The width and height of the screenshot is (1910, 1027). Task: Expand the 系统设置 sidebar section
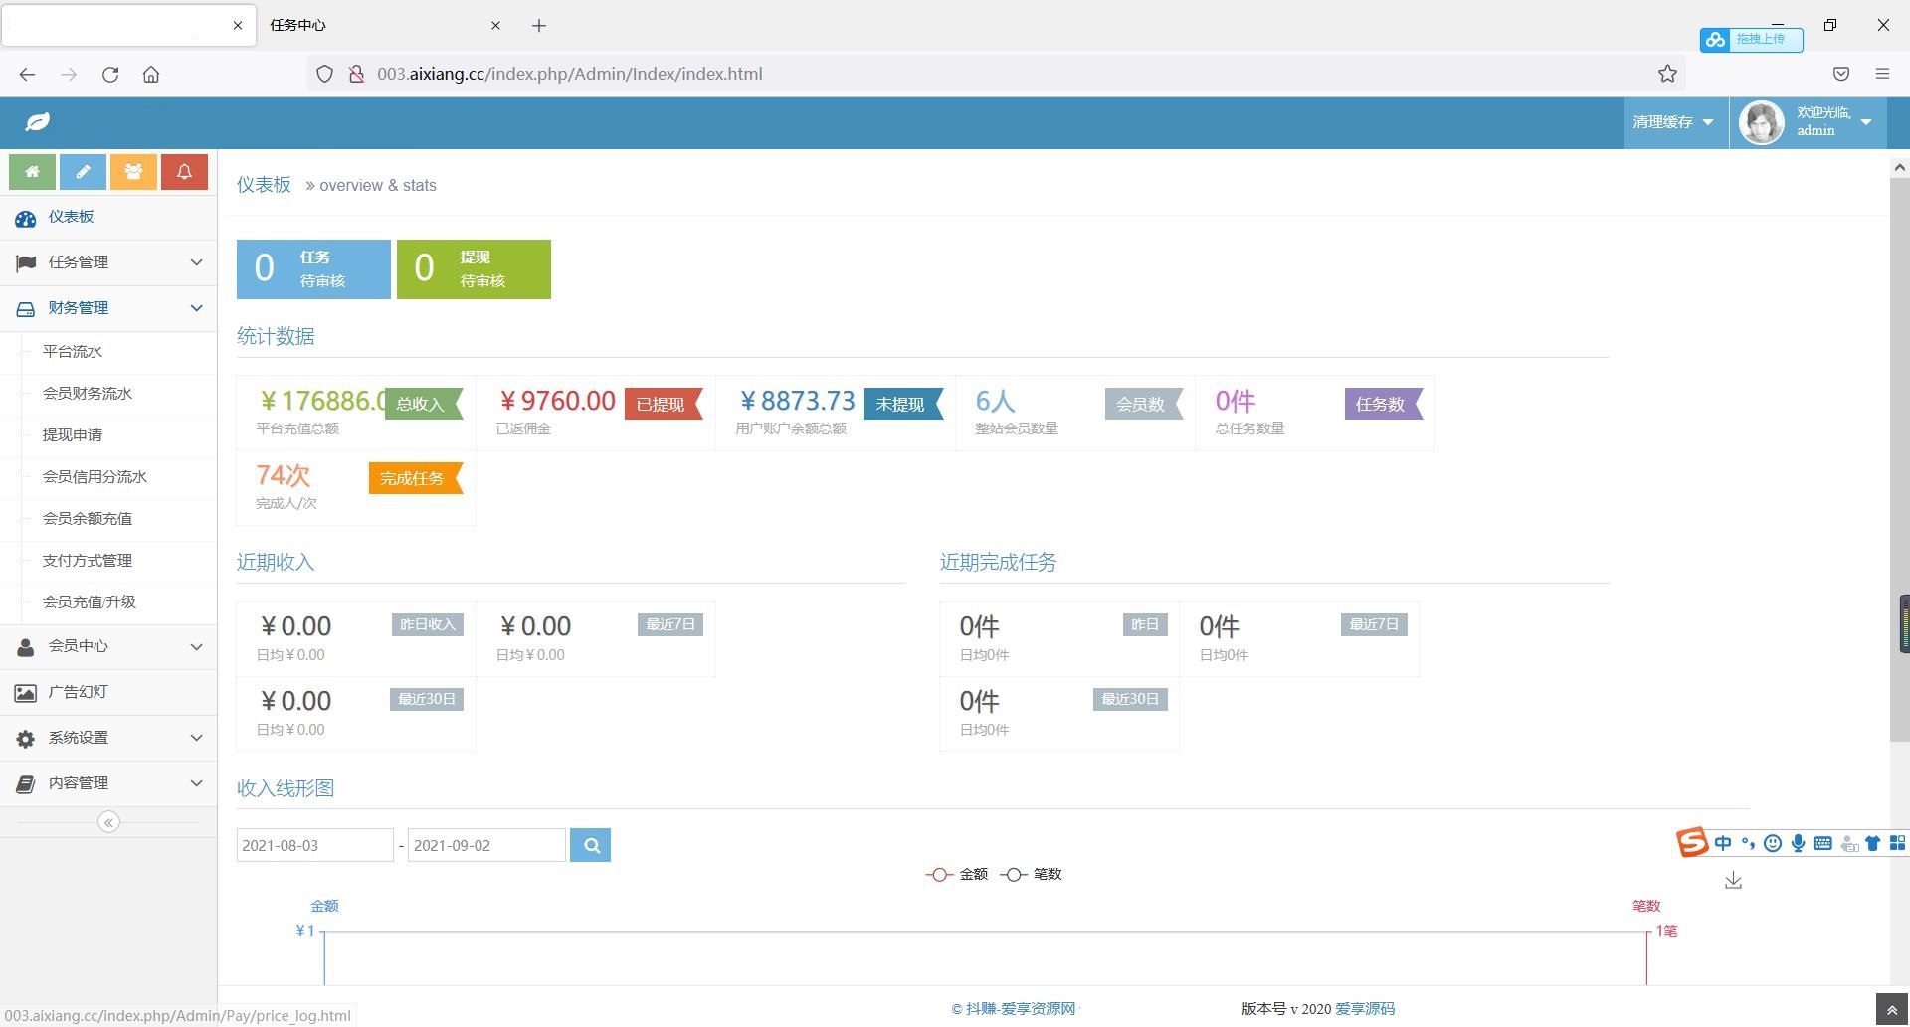[108, 738]
